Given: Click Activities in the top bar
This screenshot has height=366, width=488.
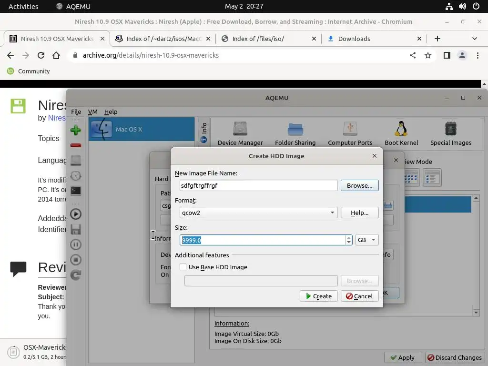Looking at the screenshot, I should coord(23,6).
